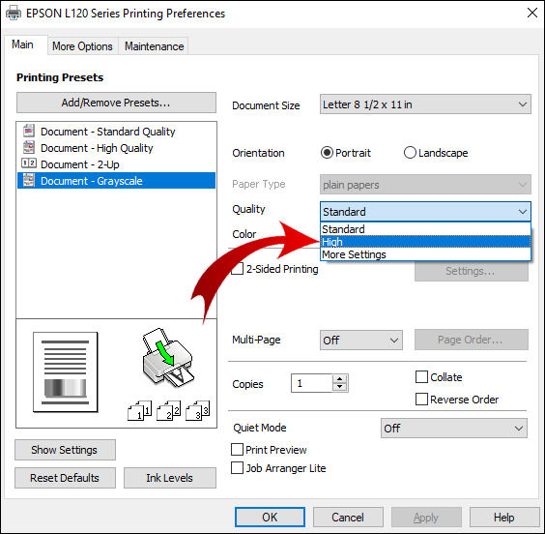Choose the Document - 2-Up preset icon

pyautogui.click(x=29, y=163)
